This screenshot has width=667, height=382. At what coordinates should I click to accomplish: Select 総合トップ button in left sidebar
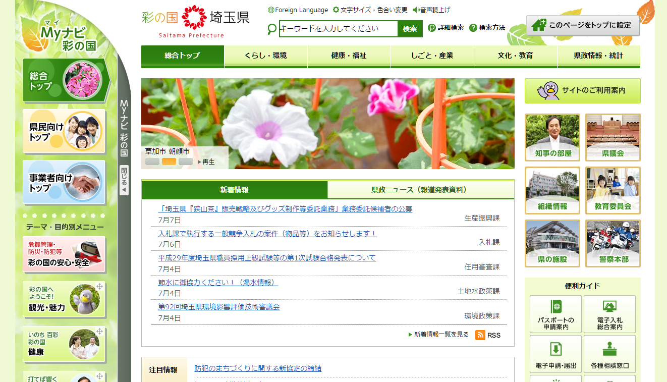pyautogui.click(x=66, y=80)
